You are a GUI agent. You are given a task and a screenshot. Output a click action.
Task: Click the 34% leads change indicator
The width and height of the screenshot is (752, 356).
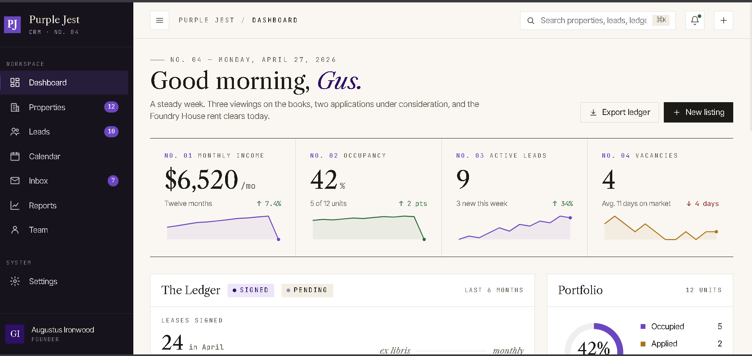(x=563, y=204)
